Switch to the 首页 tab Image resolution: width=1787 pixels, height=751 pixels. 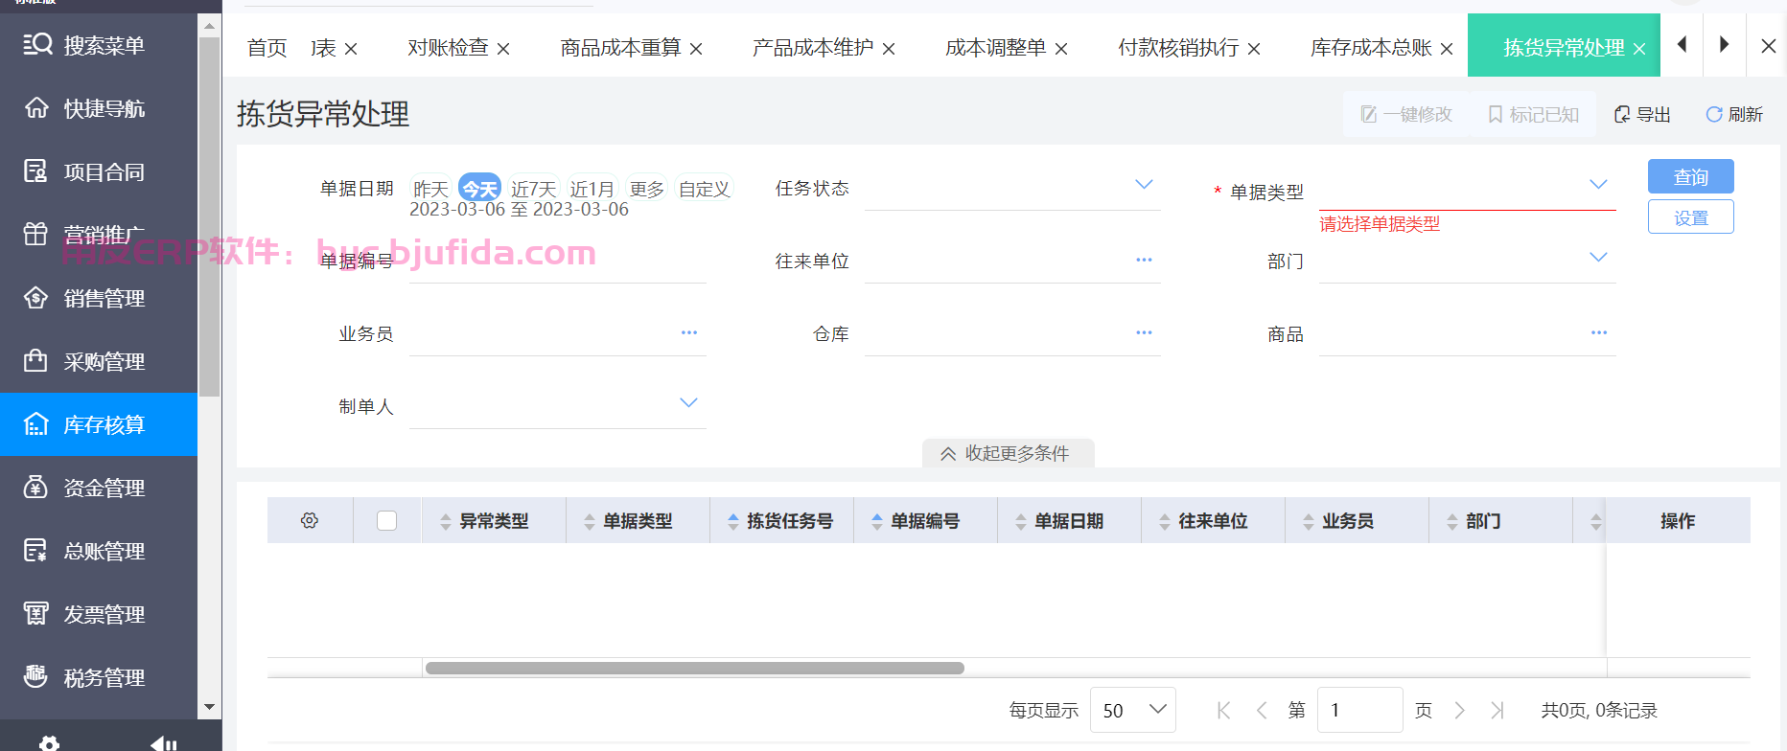267,48
